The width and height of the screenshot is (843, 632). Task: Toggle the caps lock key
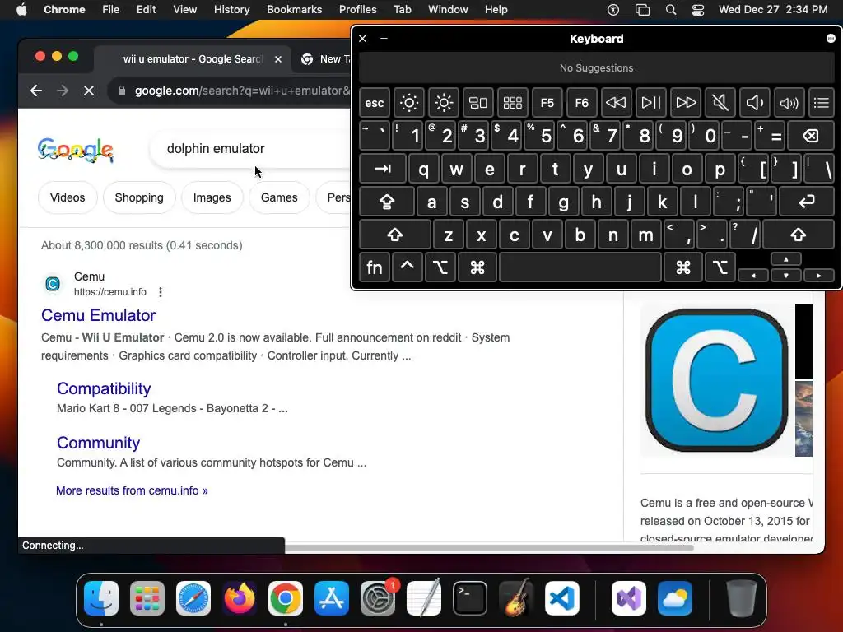tap(387, 202)
